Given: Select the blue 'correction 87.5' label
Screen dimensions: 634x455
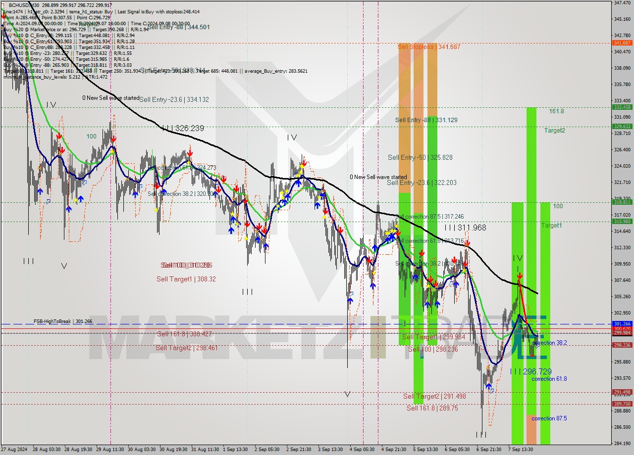Looking at the screenshot, I should click(x=549, y=418).
